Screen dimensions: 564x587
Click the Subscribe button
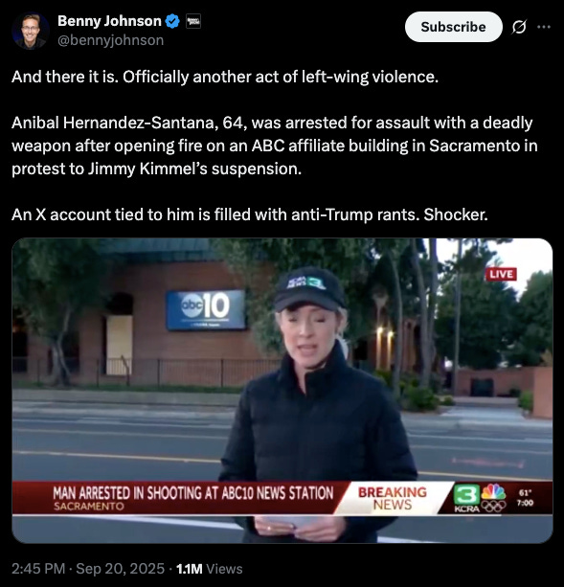coord(453,27)
